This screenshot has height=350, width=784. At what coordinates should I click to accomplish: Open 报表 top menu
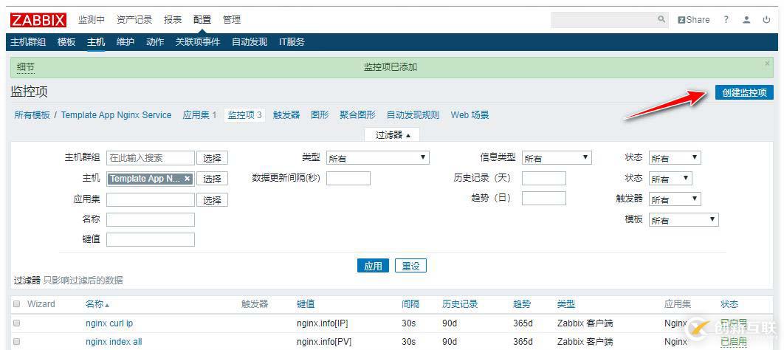point(173,20)
